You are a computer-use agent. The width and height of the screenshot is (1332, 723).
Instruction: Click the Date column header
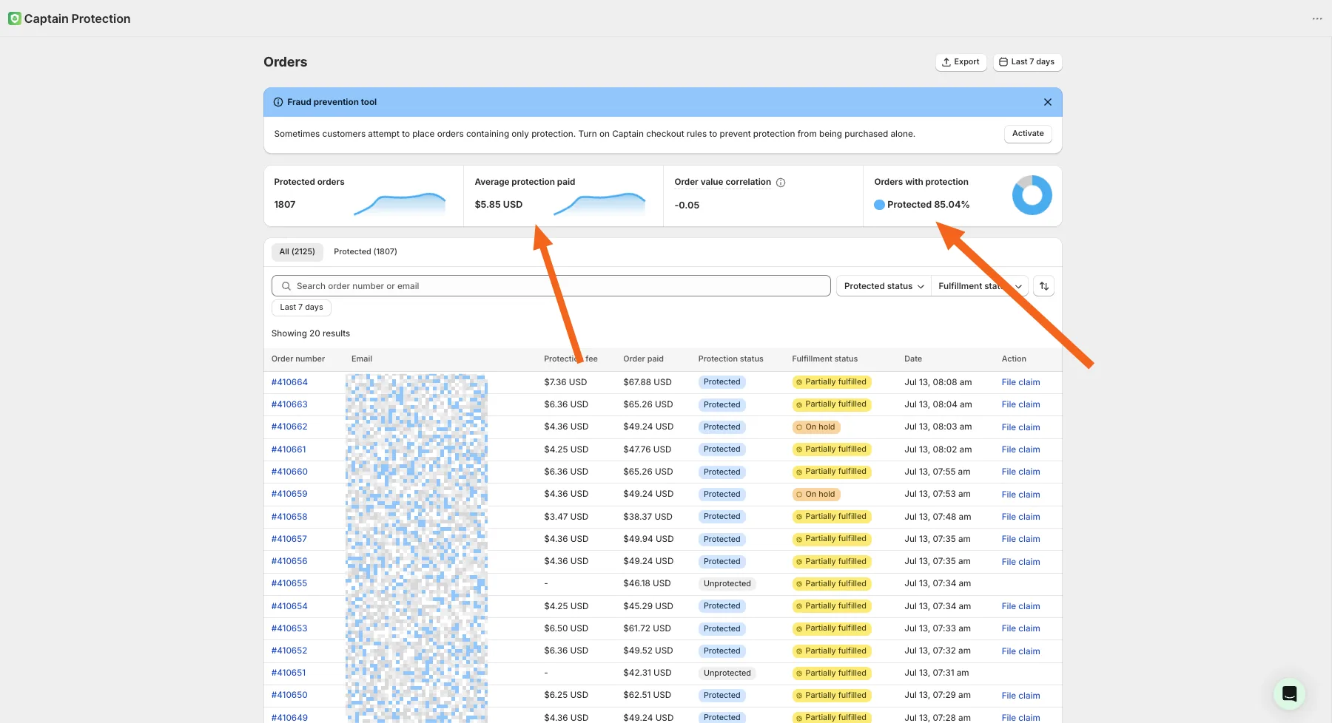[x=913, y=359]
